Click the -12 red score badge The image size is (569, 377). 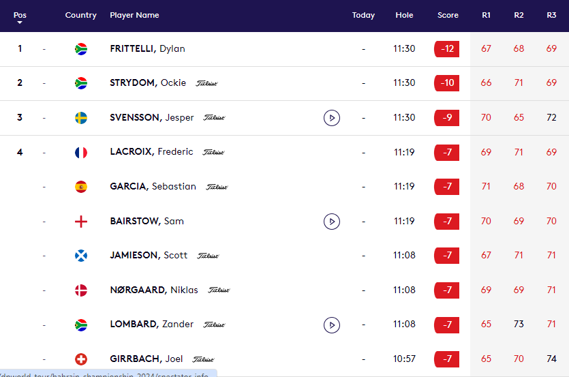[447, 49]
